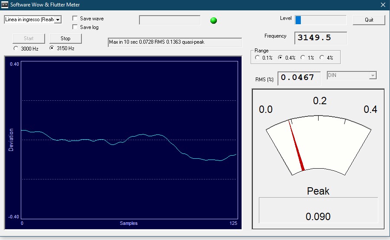Click the -0.40 axis label on graph
This screenshot has width=390, height=240.
[x=14, y=217]
